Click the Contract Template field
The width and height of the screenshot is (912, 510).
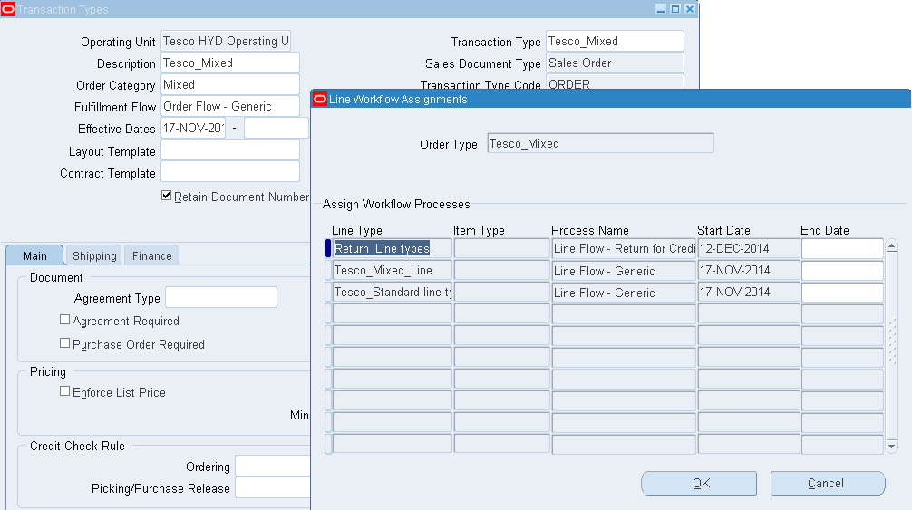(229, 172)
